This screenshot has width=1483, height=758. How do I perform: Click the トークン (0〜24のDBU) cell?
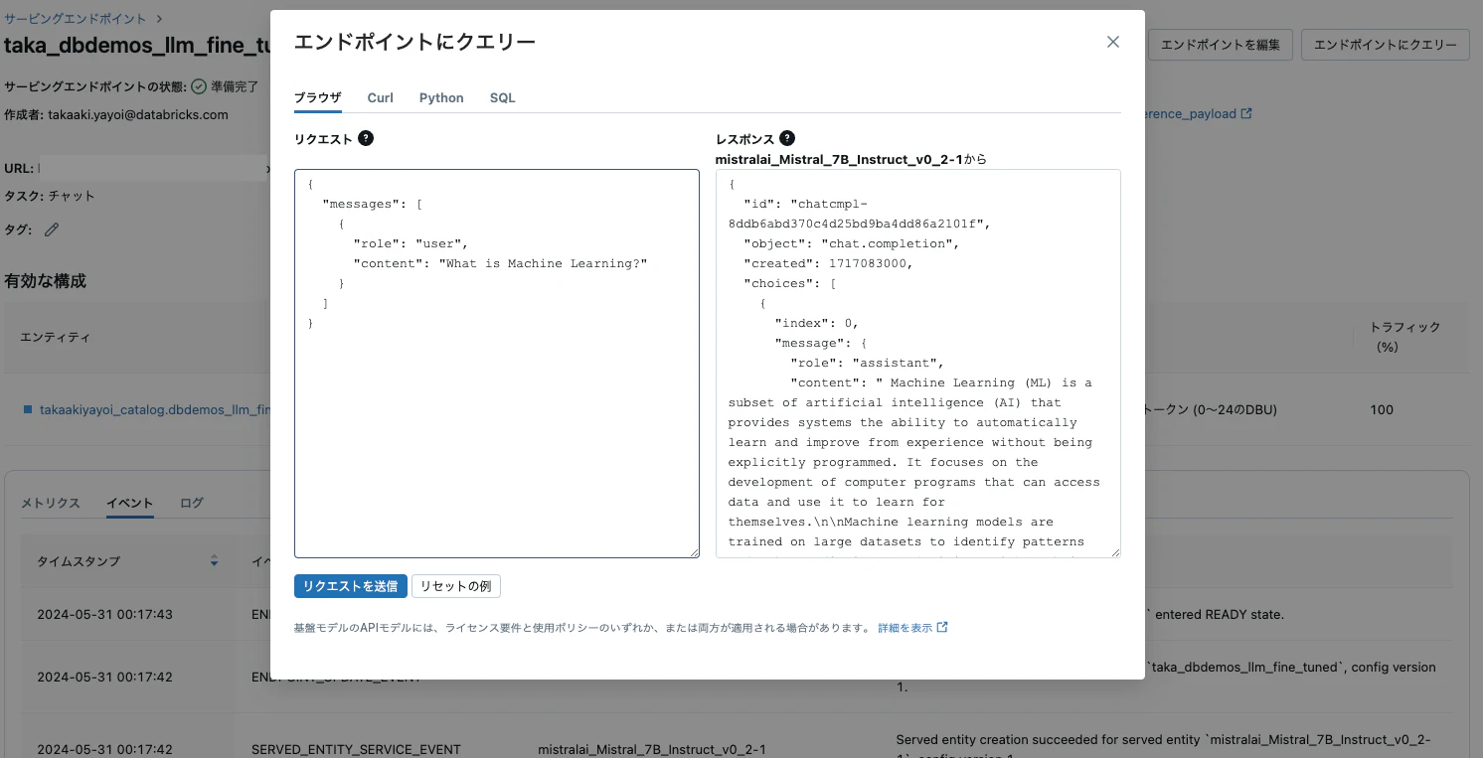(x=1211, y=409)
